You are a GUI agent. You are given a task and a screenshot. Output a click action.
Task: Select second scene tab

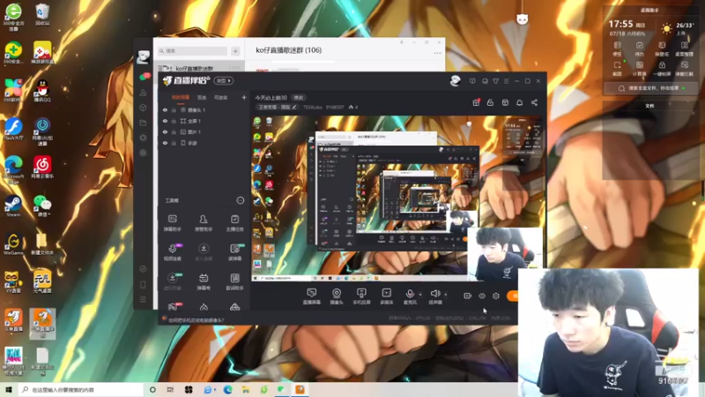[x=202, y=97]
